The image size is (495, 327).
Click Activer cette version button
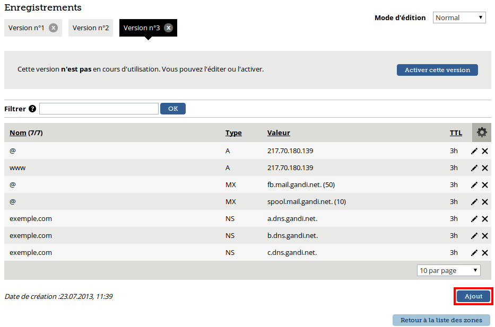(437, 70)
